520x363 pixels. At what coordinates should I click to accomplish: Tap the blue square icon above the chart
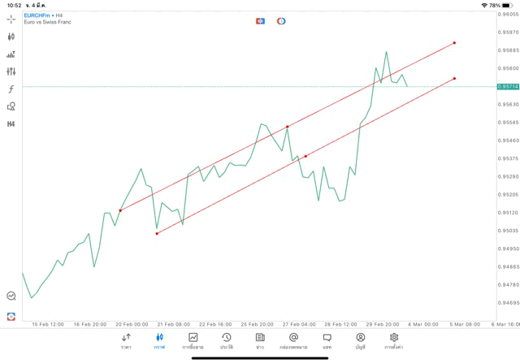pos(260,21)
